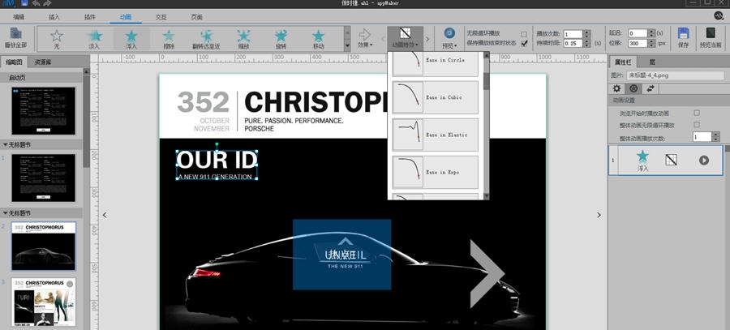Open the 效果 effects dropdown

point(365,38)
